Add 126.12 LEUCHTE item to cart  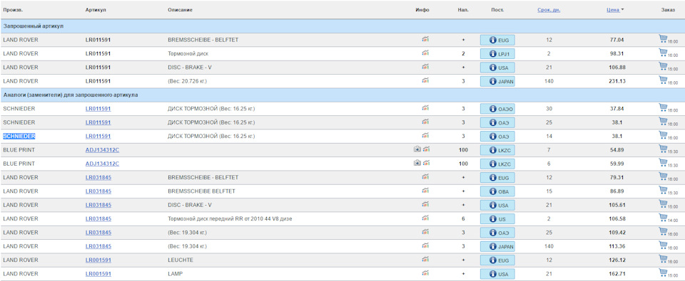point(663,260)
